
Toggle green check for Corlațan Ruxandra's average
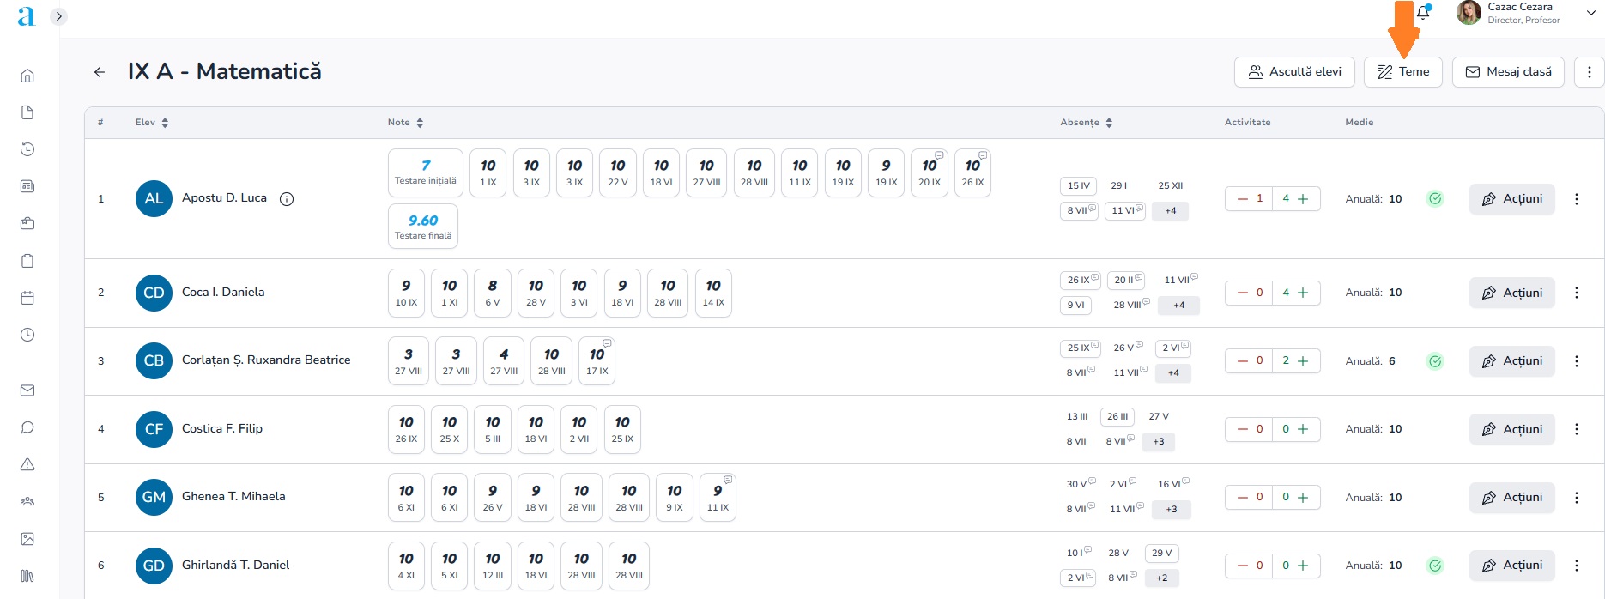[1434, 361]
